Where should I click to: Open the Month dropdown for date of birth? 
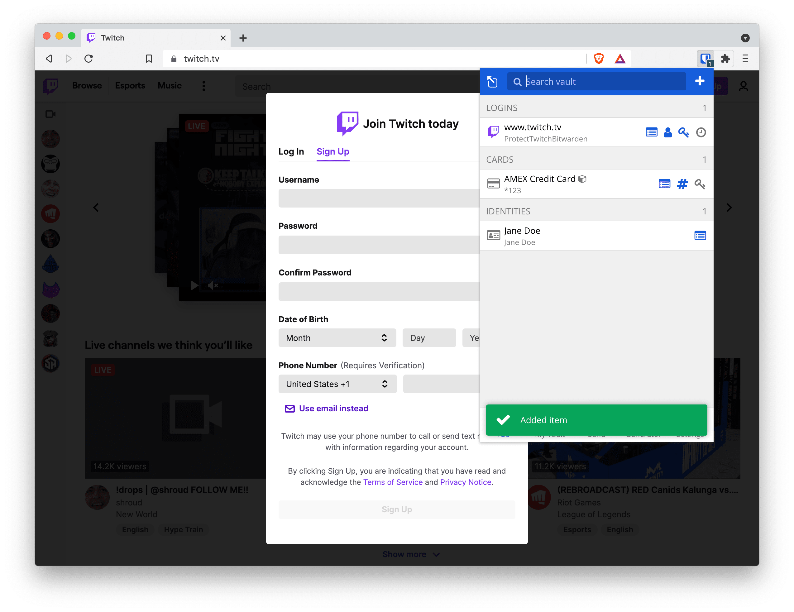coord(337,338)
